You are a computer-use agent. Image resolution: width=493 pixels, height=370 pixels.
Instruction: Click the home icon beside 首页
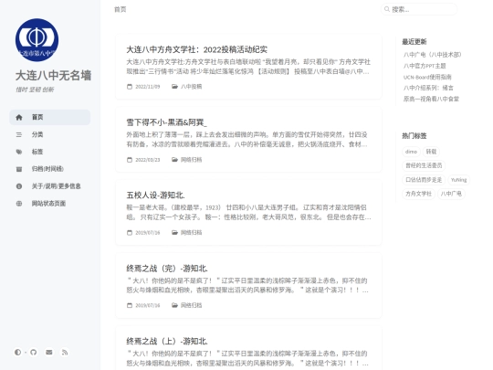(x=19, y=117)
